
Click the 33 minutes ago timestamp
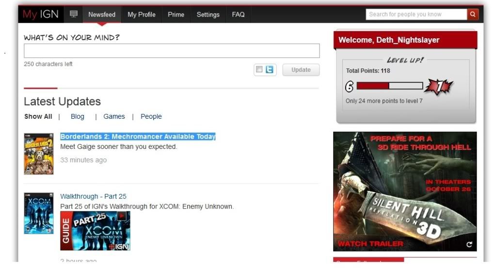coord(83,160)
